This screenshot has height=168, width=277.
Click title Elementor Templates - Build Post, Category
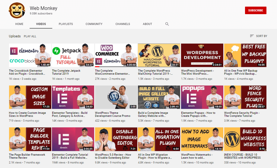click(x=70, y=114)
